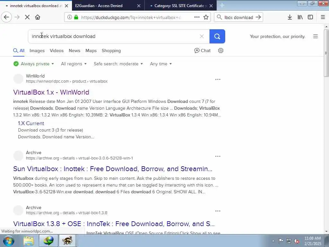329x247 pixels.
Task: Click the page vertical scrollbar thumb
Action: pos(326,53)
